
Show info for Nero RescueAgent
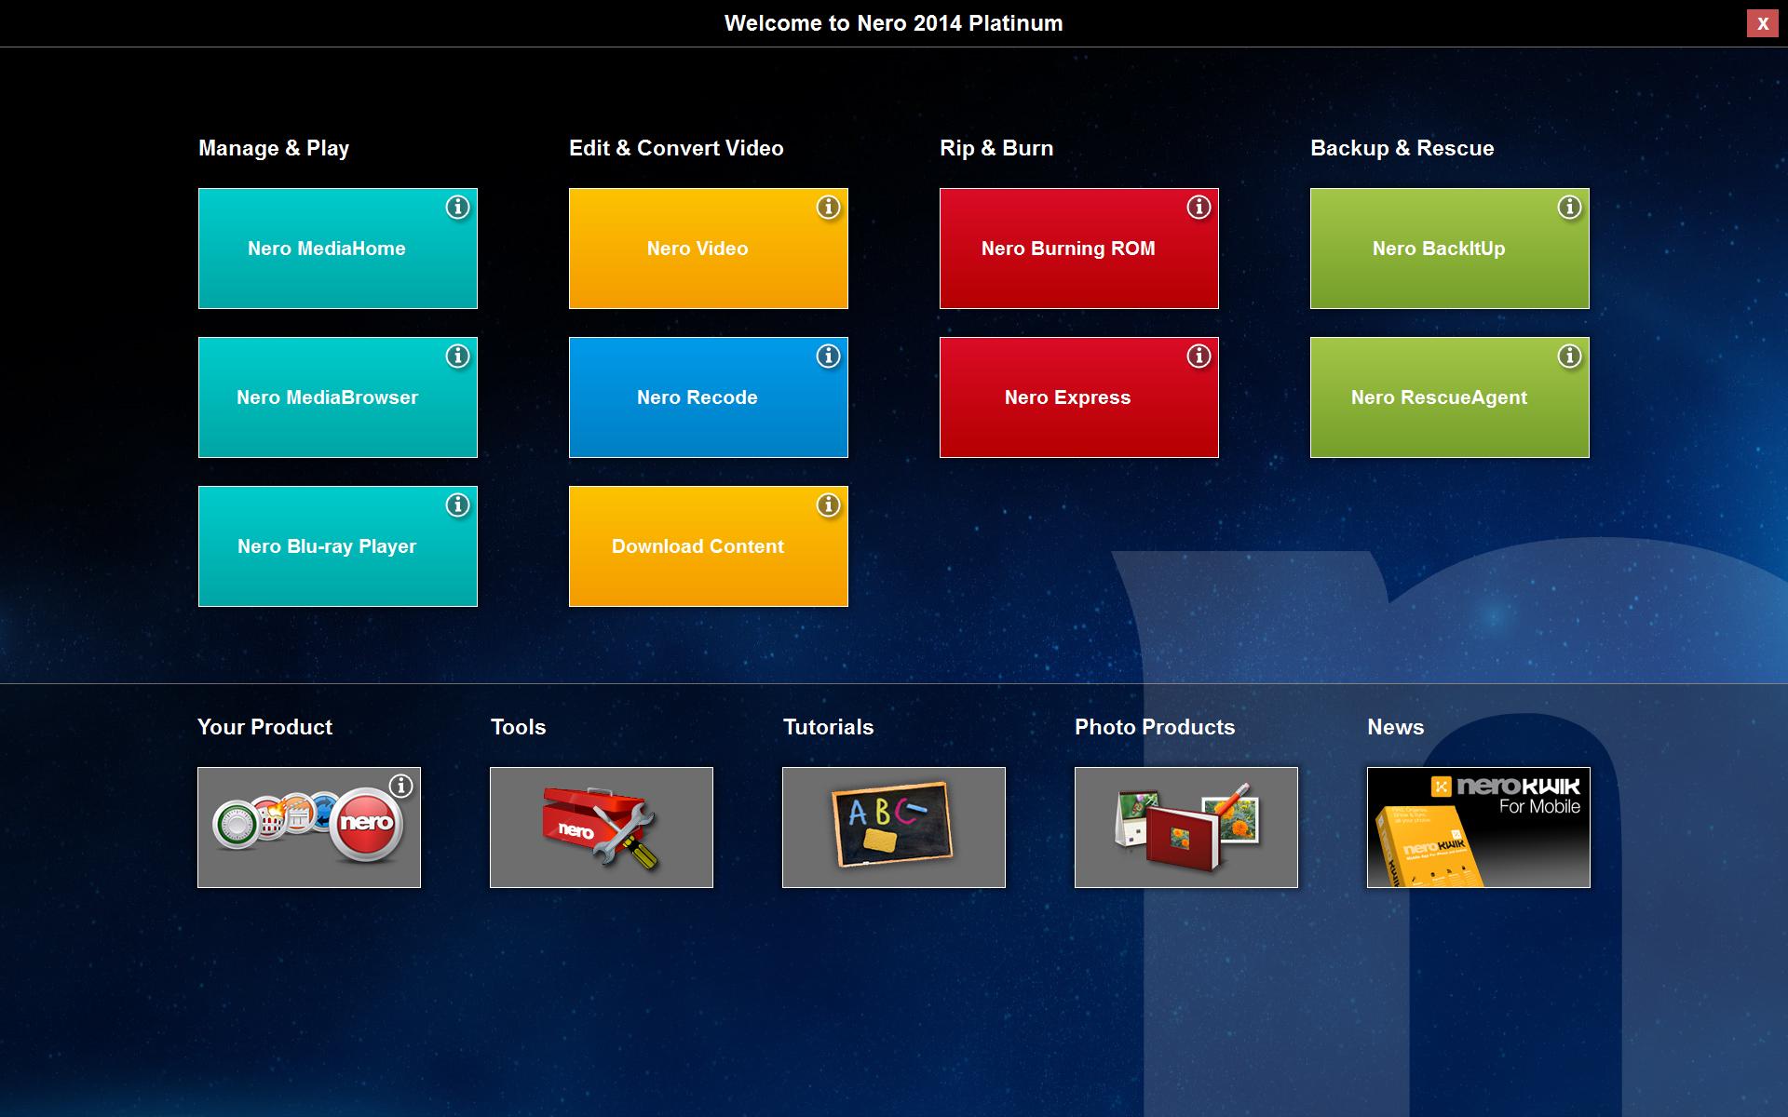tap(1569, 357)
